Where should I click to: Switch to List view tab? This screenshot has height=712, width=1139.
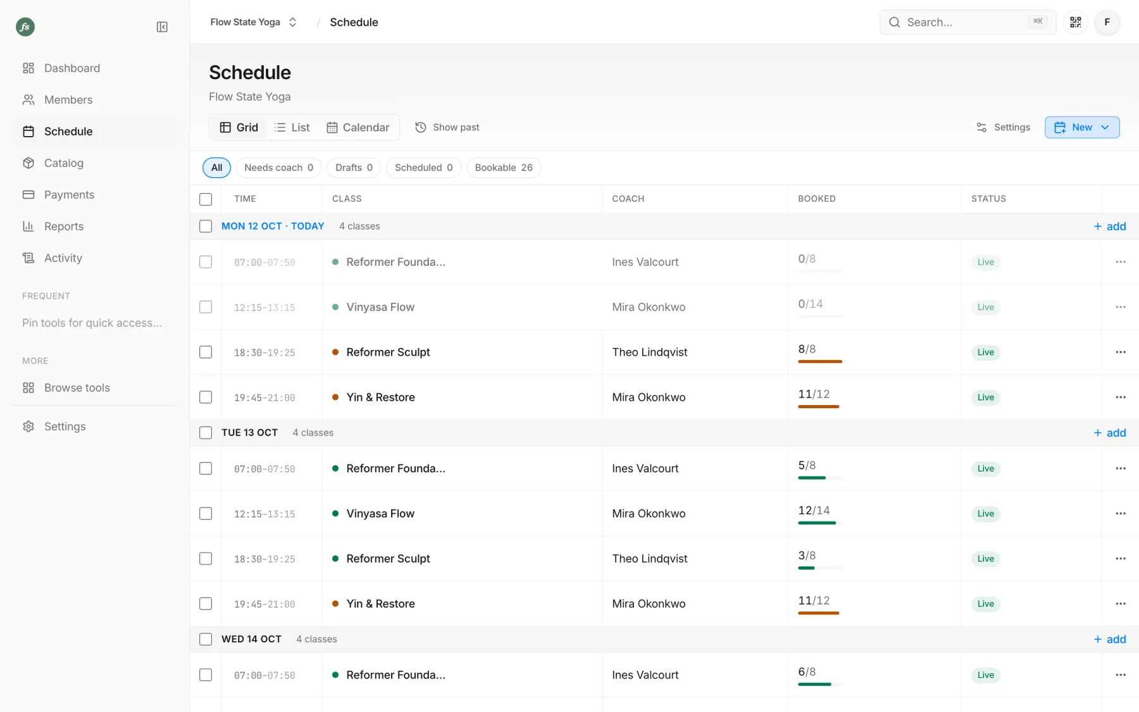point(292,127)
